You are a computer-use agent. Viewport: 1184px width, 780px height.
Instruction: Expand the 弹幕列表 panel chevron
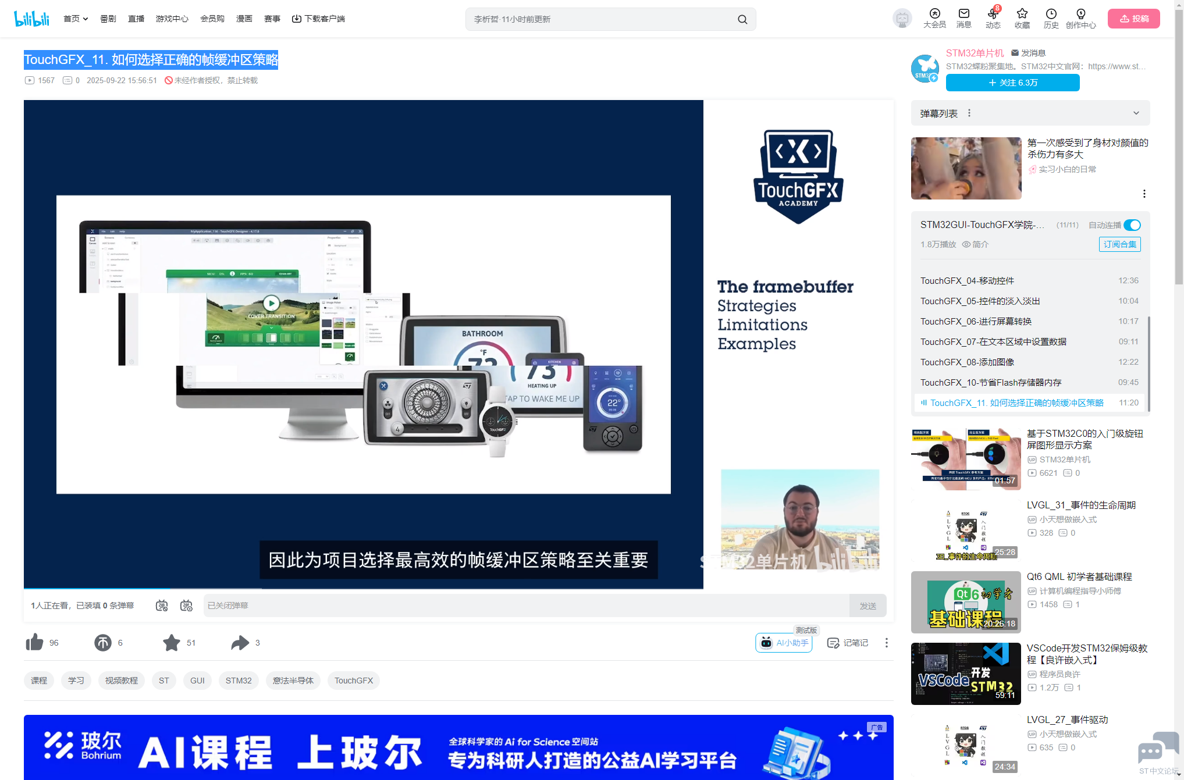[x=1136, y=113]
